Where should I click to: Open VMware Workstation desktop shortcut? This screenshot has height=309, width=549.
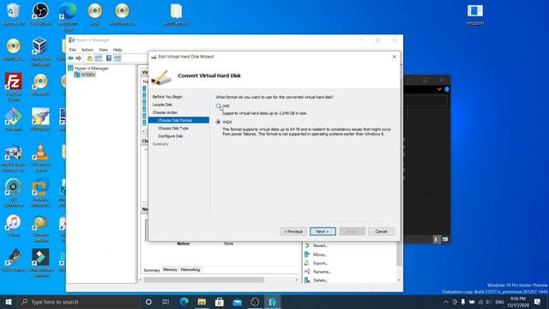[x=40, y=193]
